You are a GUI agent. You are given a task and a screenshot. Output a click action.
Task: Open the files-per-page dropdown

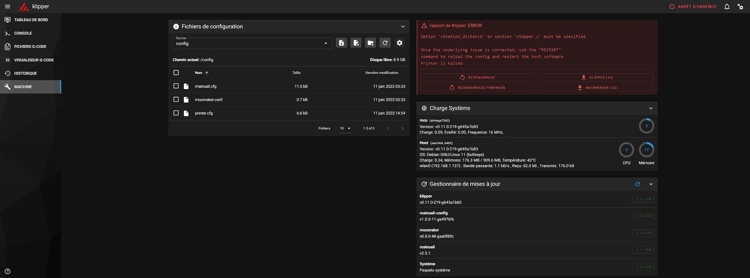[345, 128]
